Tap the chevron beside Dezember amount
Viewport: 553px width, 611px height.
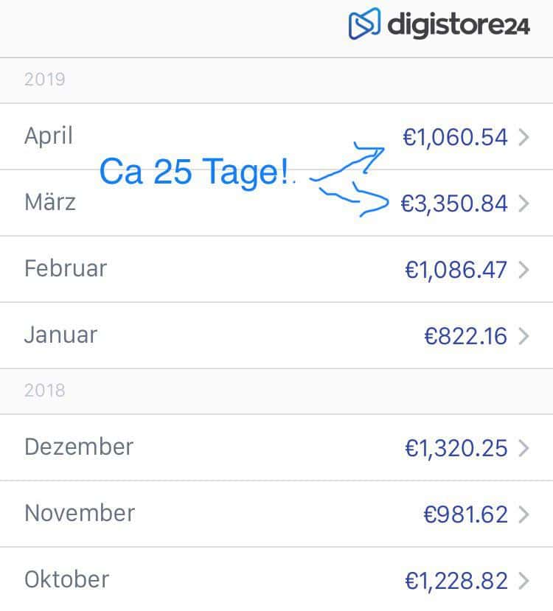pos(524,447)
